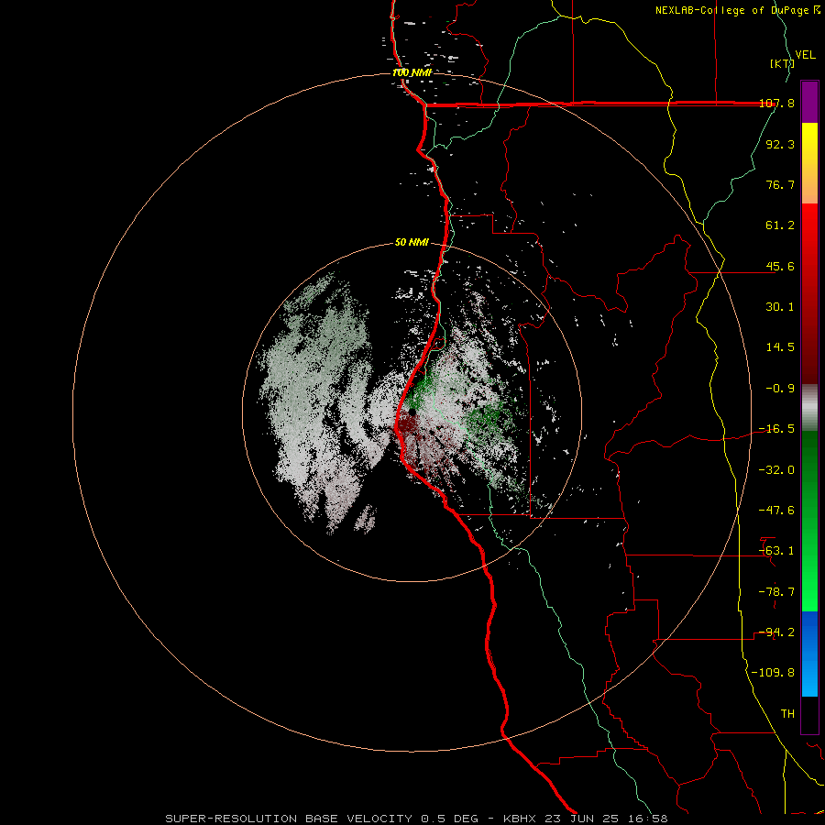Click the TH legend label

pyautogui.click(x=787, y=714)
